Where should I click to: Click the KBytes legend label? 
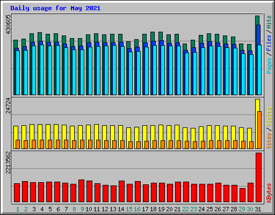(269, 193)
